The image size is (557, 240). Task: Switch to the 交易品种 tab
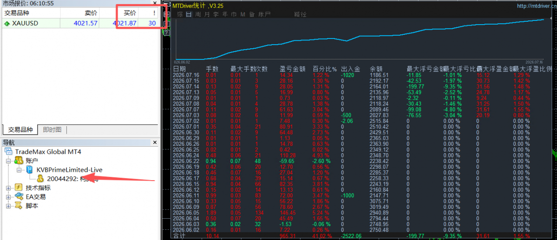coord(20,130)
